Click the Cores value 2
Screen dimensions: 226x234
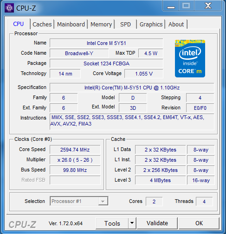coord(154,202)
